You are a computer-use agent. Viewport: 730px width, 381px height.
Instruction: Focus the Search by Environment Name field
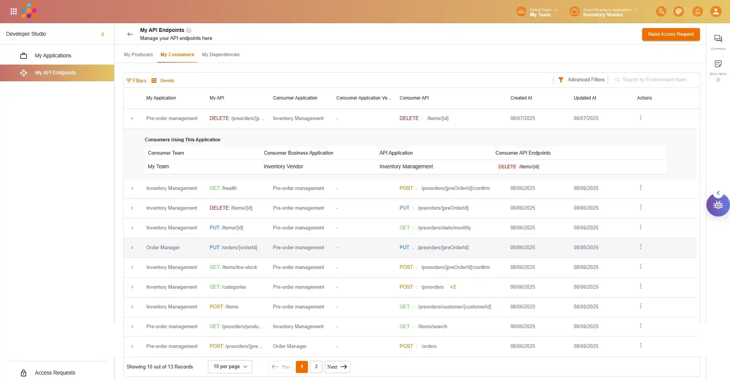pos(654,80)
